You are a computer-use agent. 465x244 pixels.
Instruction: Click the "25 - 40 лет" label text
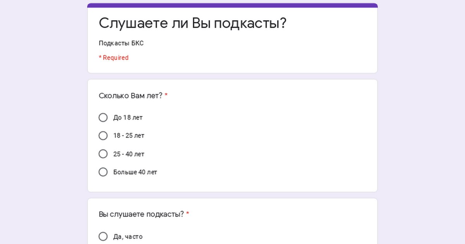point(129,154)
